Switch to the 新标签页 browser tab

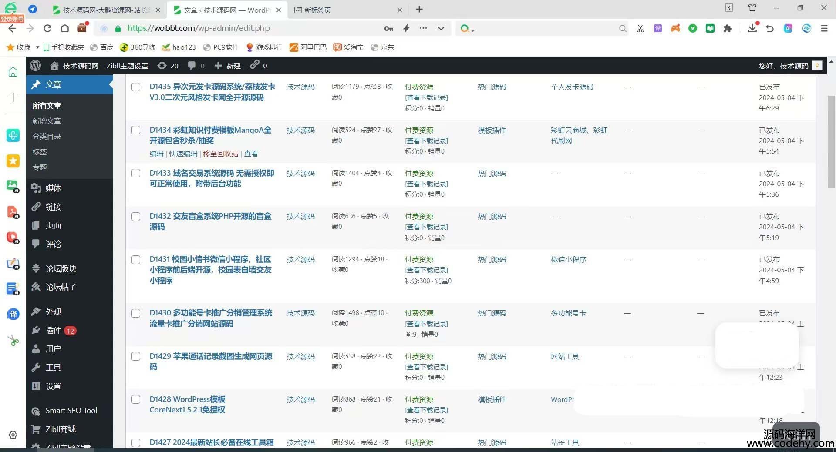[x=347, y=10]
